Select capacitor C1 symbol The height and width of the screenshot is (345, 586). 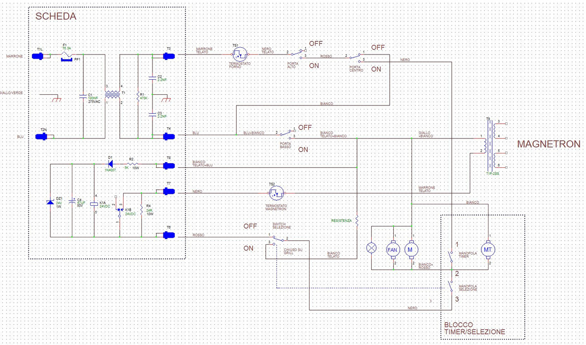[83, 97]
